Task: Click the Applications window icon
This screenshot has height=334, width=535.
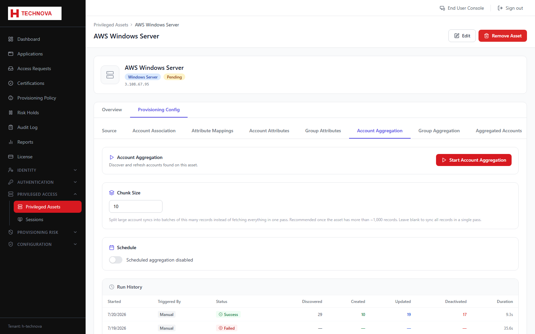Action: [11, 54]
